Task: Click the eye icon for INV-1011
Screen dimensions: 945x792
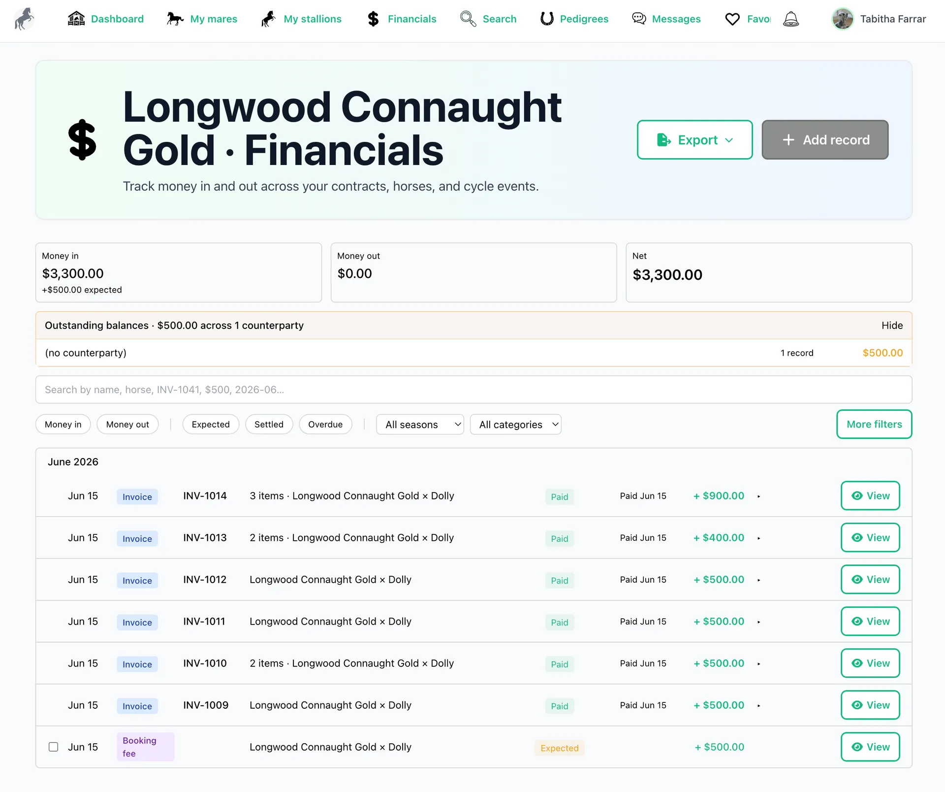Action: [857, 622]
